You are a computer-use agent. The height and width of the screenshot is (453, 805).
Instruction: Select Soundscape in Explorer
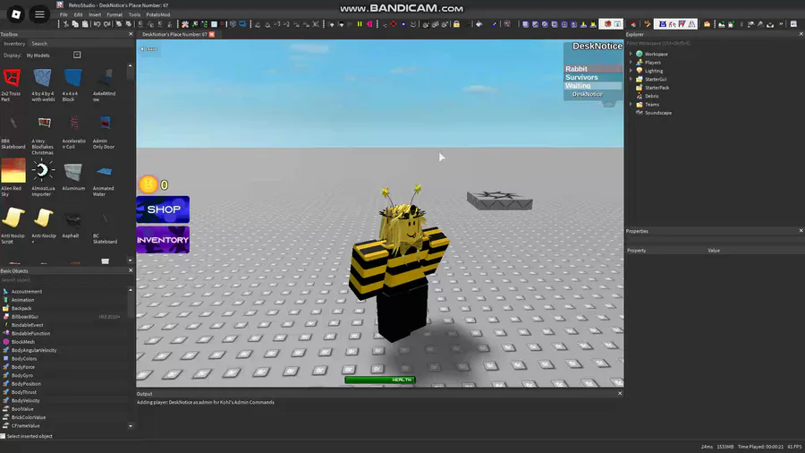click(657, 113)
